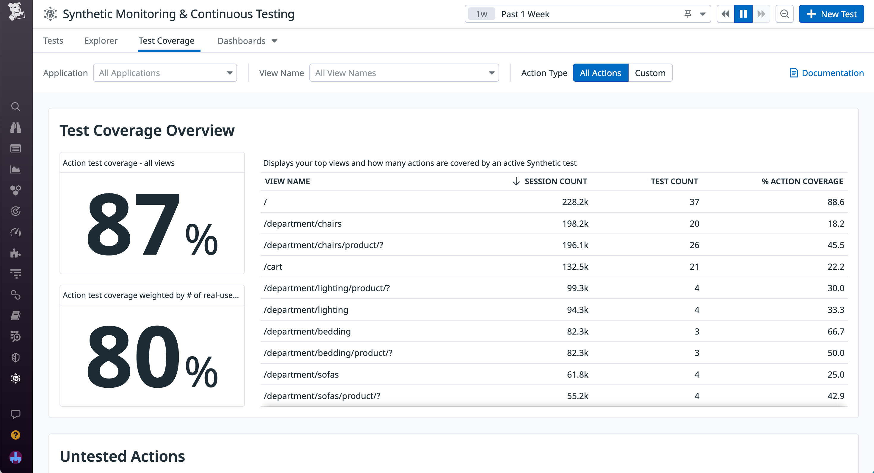This screenshot has width=874, height=473.
Task: Open the Monitors icon in left sidebar
Action: [15, 211]
